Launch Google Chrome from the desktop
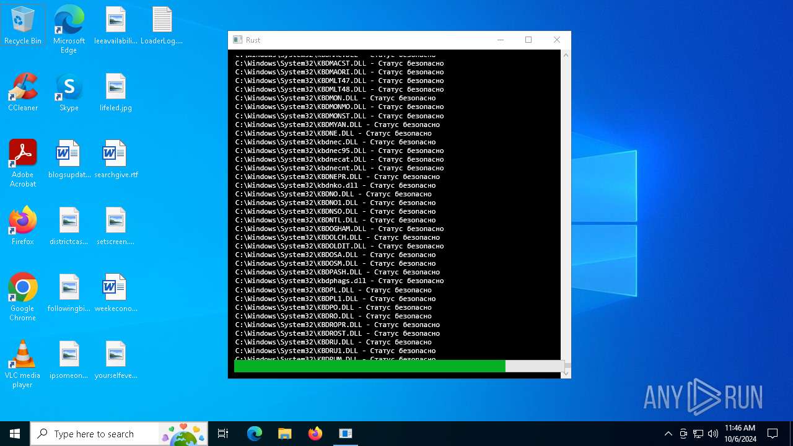Screen dimensions: 793x446 [23, 297]
